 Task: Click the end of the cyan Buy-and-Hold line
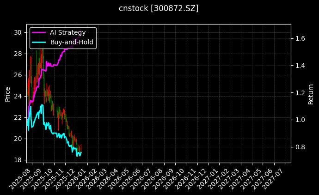(81, 153)
